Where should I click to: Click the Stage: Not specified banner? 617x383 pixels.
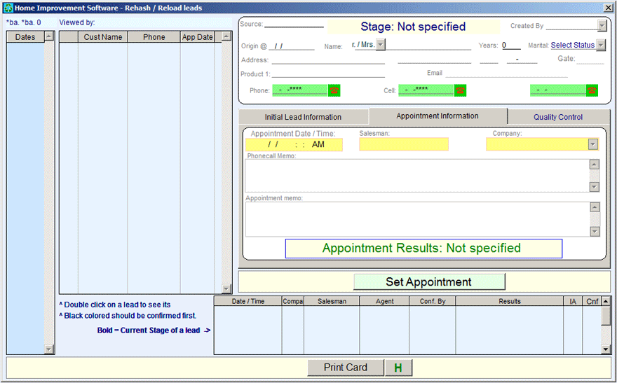[413, 27]
